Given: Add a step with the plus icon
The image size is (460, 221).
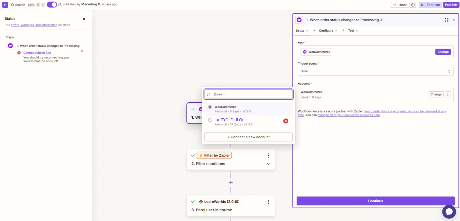Looking at the screenshot, I should (231, 182).
